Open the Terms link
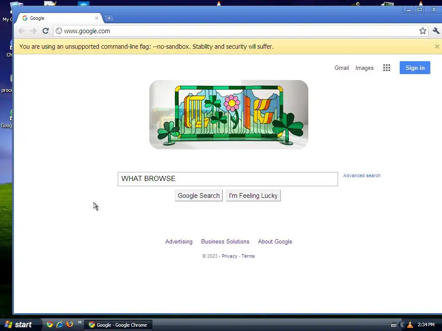This screenshot has height=331, width=442. coord(248,256)
